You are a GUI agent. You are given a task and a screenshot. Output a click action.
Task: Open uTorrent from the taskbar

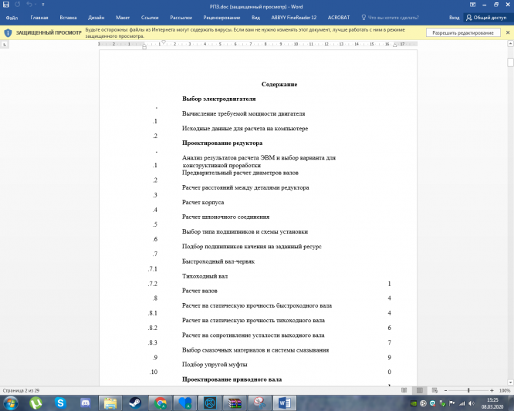point(36,402)
